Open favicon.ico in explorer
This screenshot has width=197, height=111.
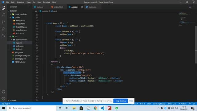(x=20, y=21)
